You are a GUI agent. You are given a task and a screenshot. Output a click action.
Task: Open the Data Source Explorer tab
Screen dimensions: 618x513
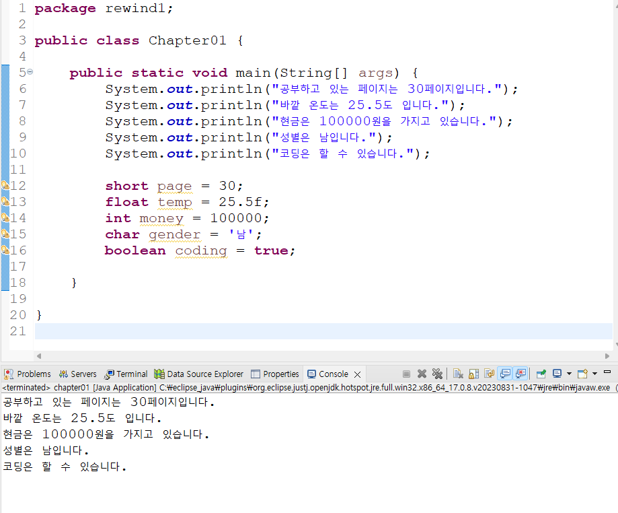tap(198, 374)
